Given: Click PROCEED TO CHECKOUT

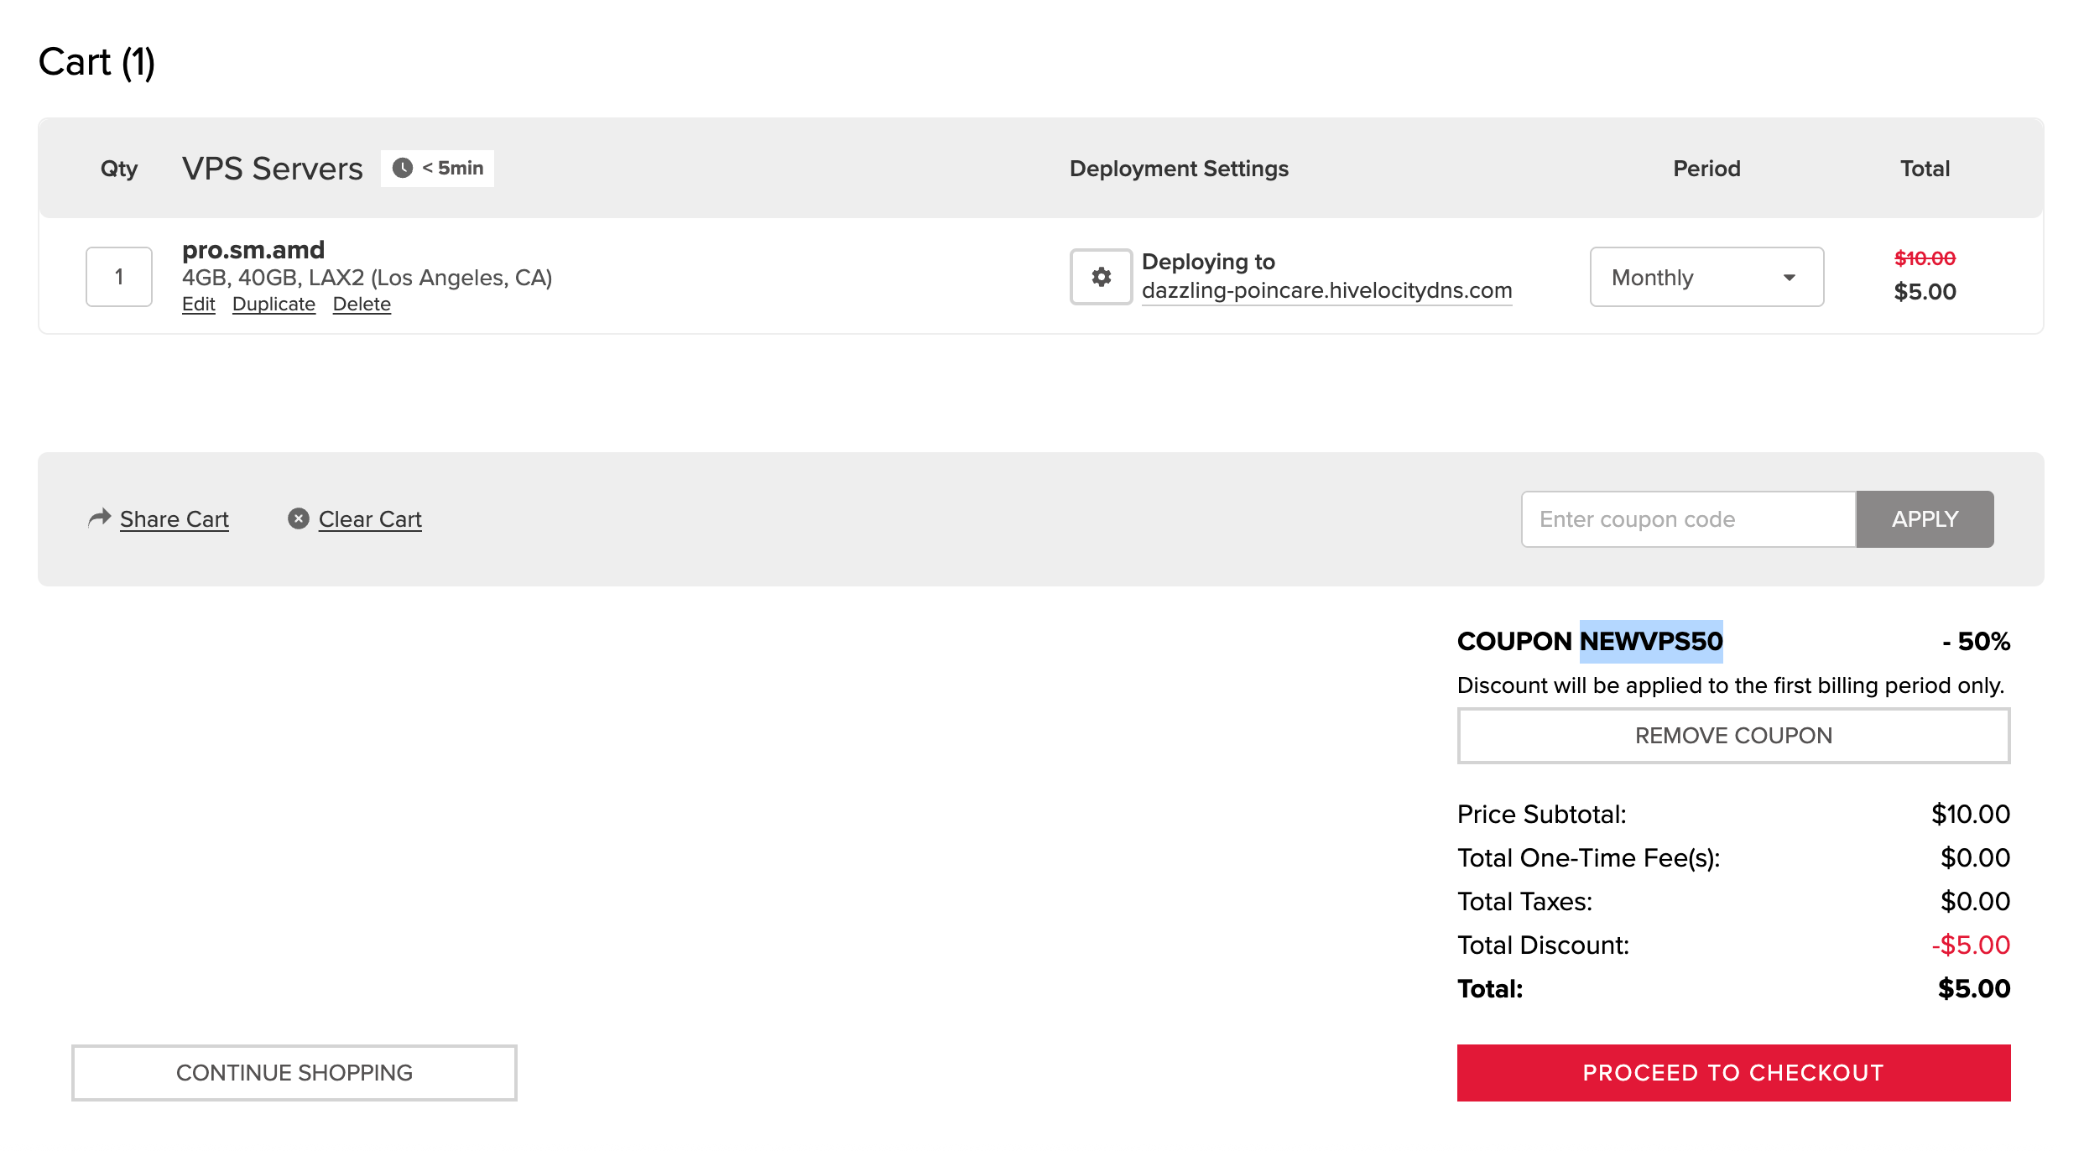Looking at the screenshot, I should click(1733, 1073).
